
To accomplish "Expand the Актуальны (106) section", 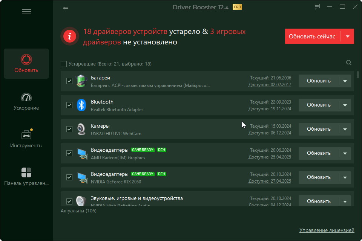I will (78, 211).
